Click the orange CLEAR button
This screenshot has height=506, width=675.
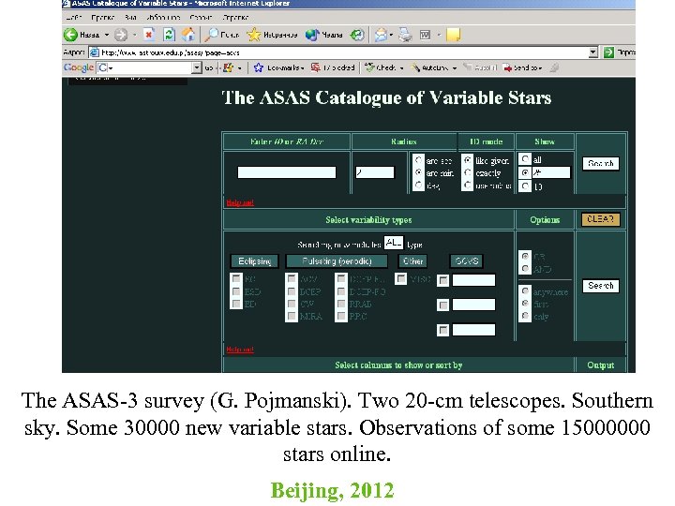coord(601,219)
